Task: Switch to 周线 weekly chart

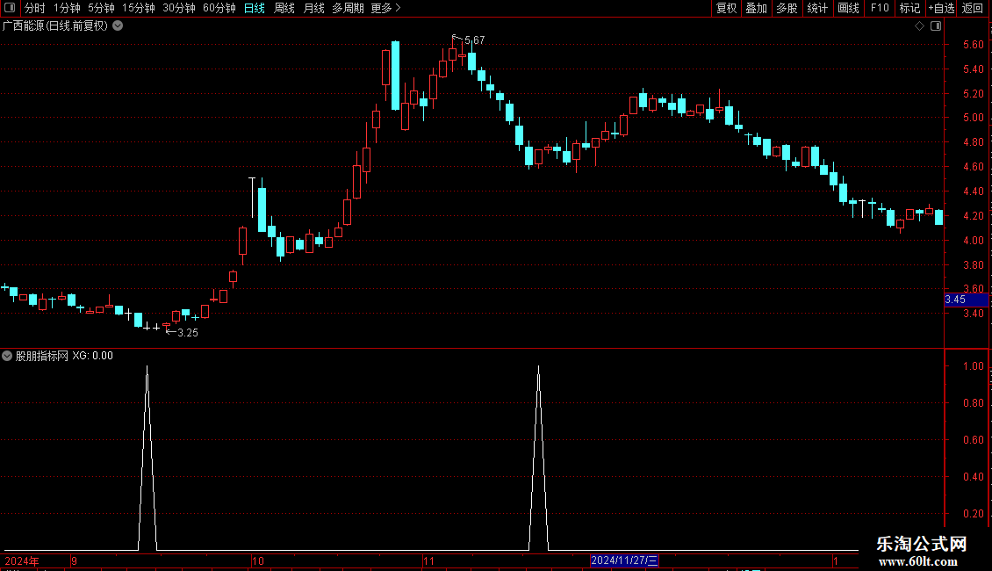Action: pyautogui.click(x=284, y=8)
